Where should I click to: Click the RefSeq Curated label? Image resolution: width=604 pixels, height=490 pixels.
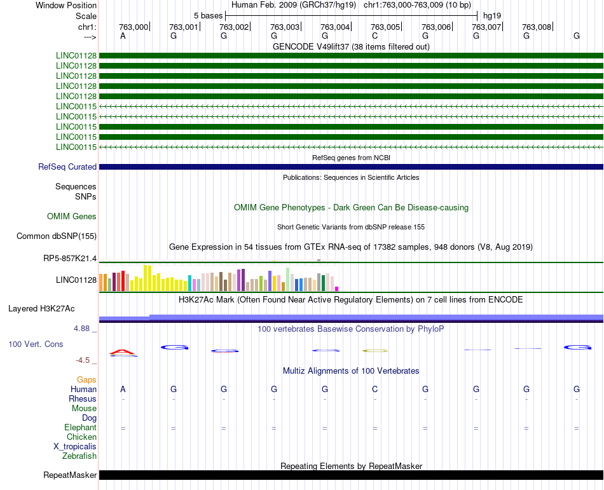[67, 167]
